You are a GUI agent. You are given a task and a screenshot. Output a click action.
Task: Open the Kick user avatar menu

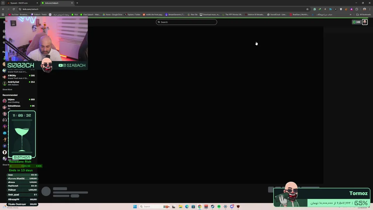click(x=365, y=22)
